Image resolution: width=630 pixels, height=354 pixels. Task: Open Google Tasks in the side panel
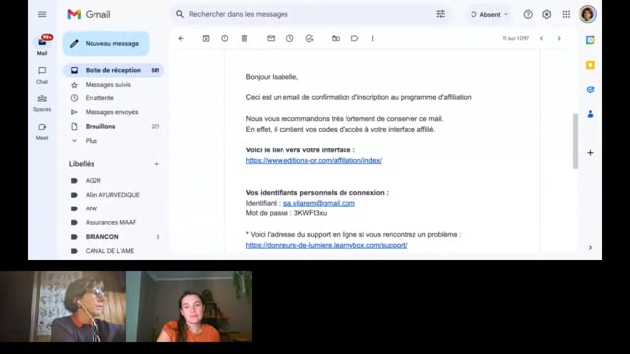tap(590, 89)
